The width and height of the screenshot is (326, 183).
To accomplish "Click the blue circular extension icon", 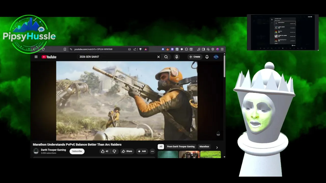I will tap(163, 49).
